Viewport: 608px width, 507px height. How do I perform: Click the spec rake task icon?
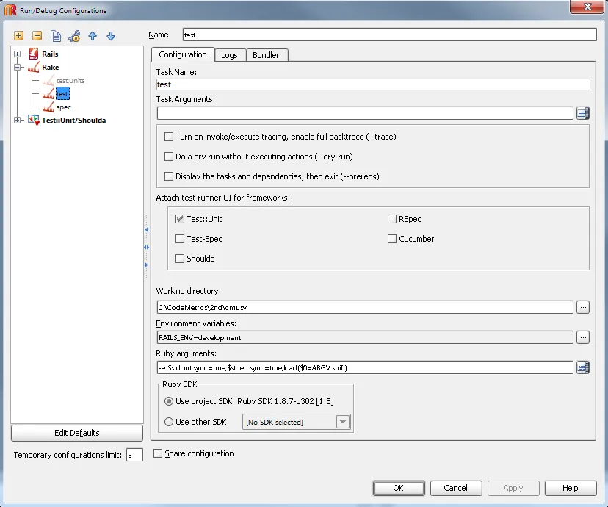[x=48, y=107]
